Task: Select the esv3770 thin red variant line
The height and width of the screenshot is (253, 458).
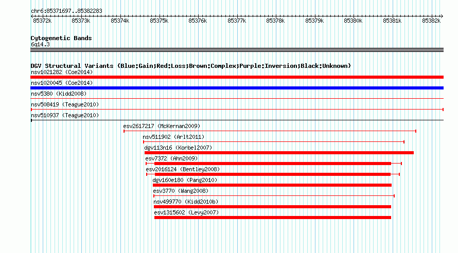Action: pos(274,196)
